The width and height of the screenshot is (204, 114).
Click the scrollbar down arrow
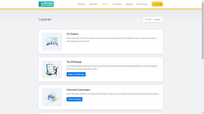(x=203, y=113)
